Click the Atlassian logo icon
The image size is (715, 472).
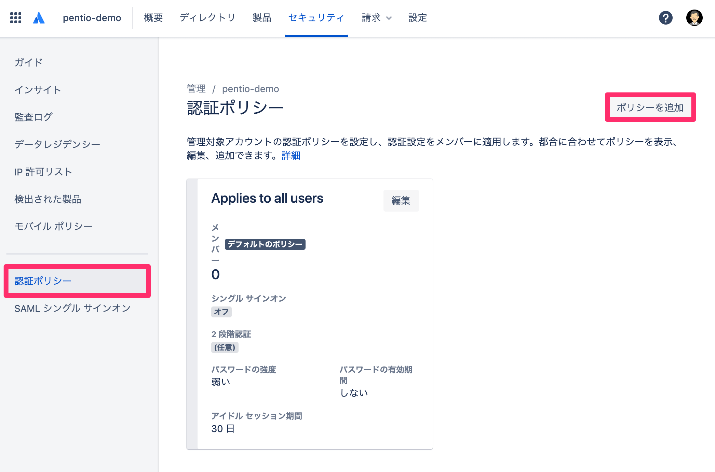point(39,18)
